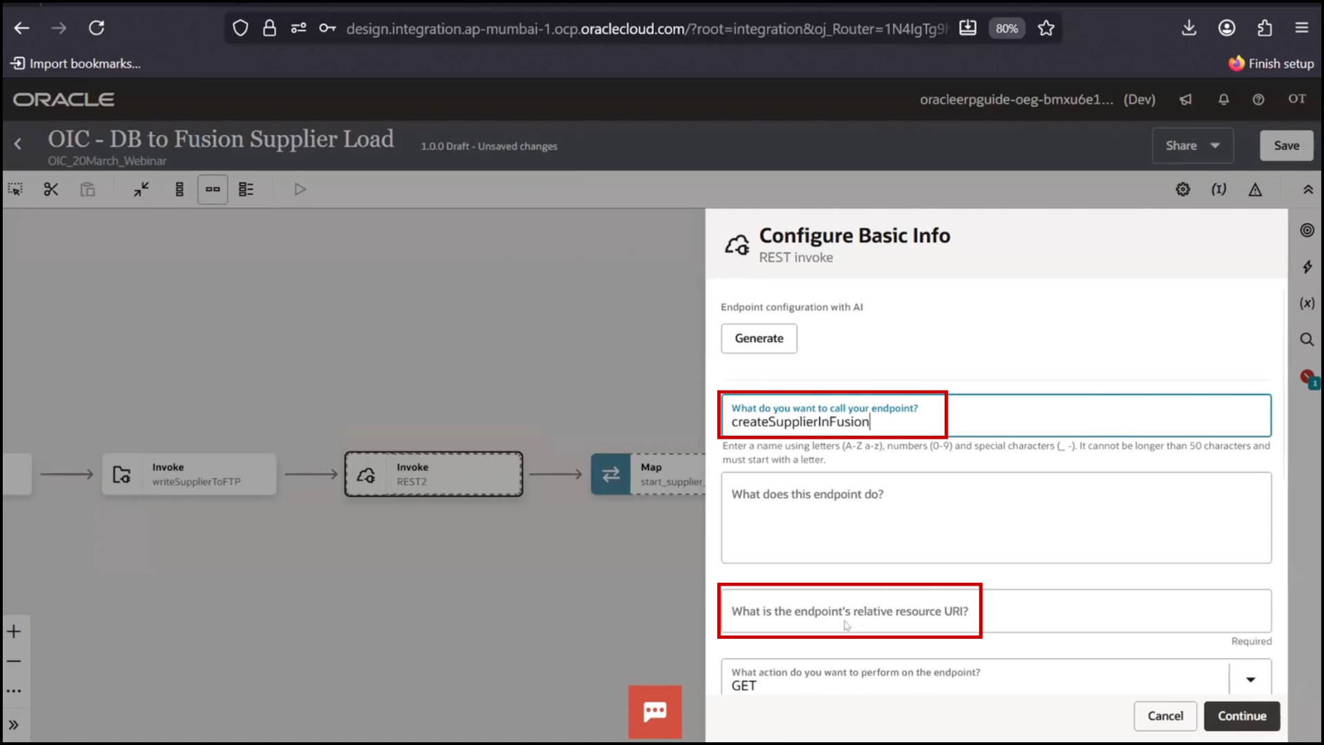
Task: Click the saved-login key icon
Action: [x=328, y=28]
